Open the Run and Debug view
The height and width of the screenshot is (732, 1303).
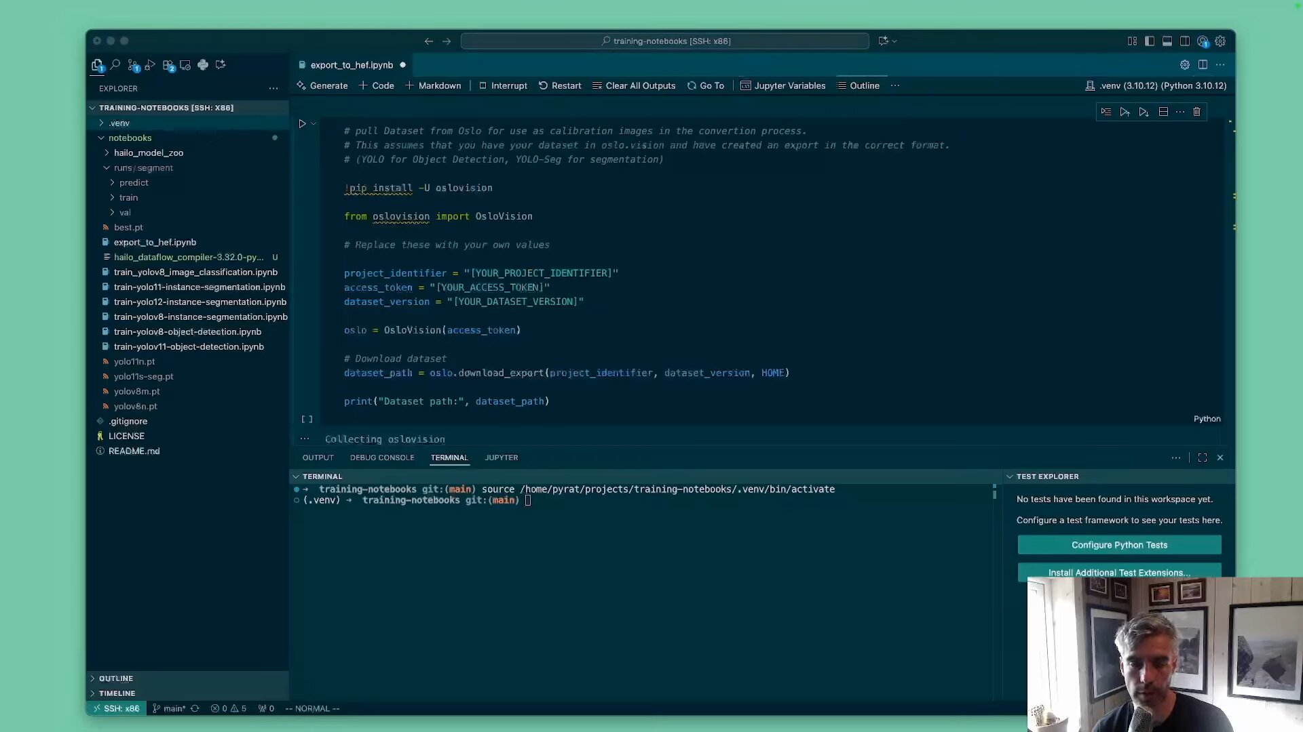click(151, 65)
